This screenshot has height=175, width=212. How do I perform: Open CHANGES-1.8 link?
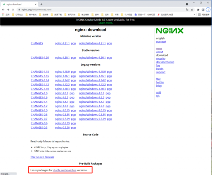click(x=39, y=93)
